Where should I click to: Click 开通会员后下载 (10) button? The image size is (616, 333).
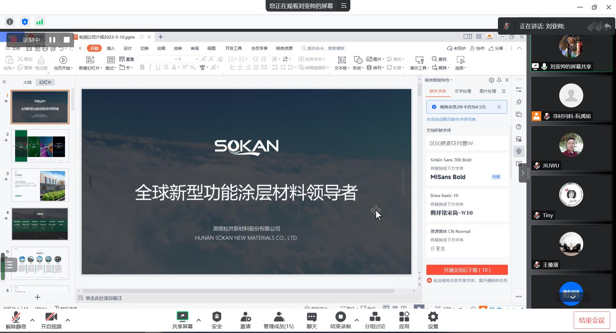click(467, 270)
